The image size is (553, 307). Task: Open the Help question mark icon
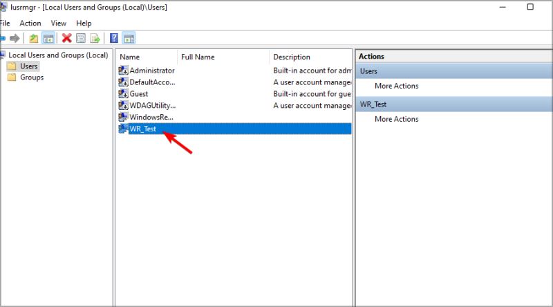click(x=114, y=38)
